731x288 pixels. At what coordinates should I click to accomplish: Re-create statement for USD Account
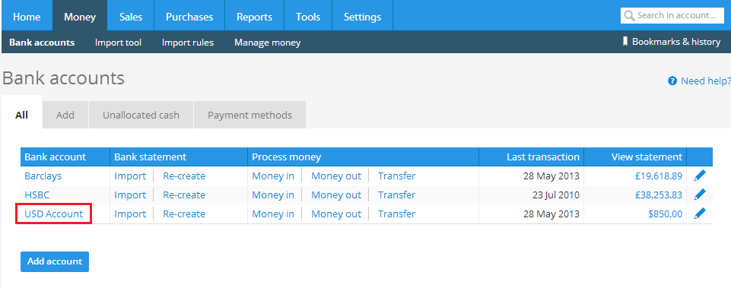pyautogui.click(x=183, y=214)
